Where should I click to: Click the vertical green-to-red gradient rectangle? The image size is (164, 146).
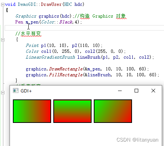tap(72, 111)
